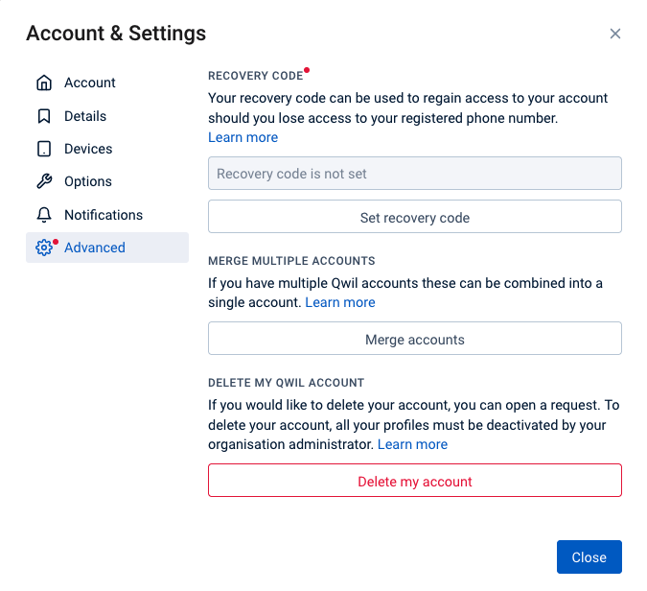Click the Set recovery code button
Screen dimensions: 647x591
[x=415, y=217]
